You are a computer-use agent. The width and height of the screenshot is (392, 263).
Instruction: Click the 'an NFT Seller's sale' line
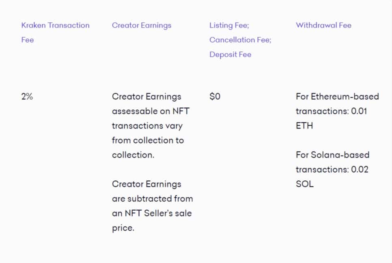pos(152,214)
